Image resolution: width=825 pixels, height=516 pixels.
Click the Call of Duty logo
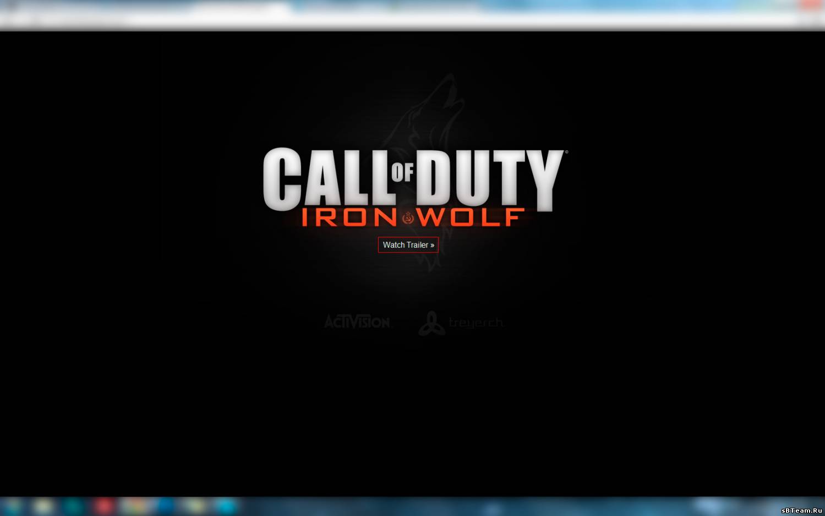pos(414,180)
